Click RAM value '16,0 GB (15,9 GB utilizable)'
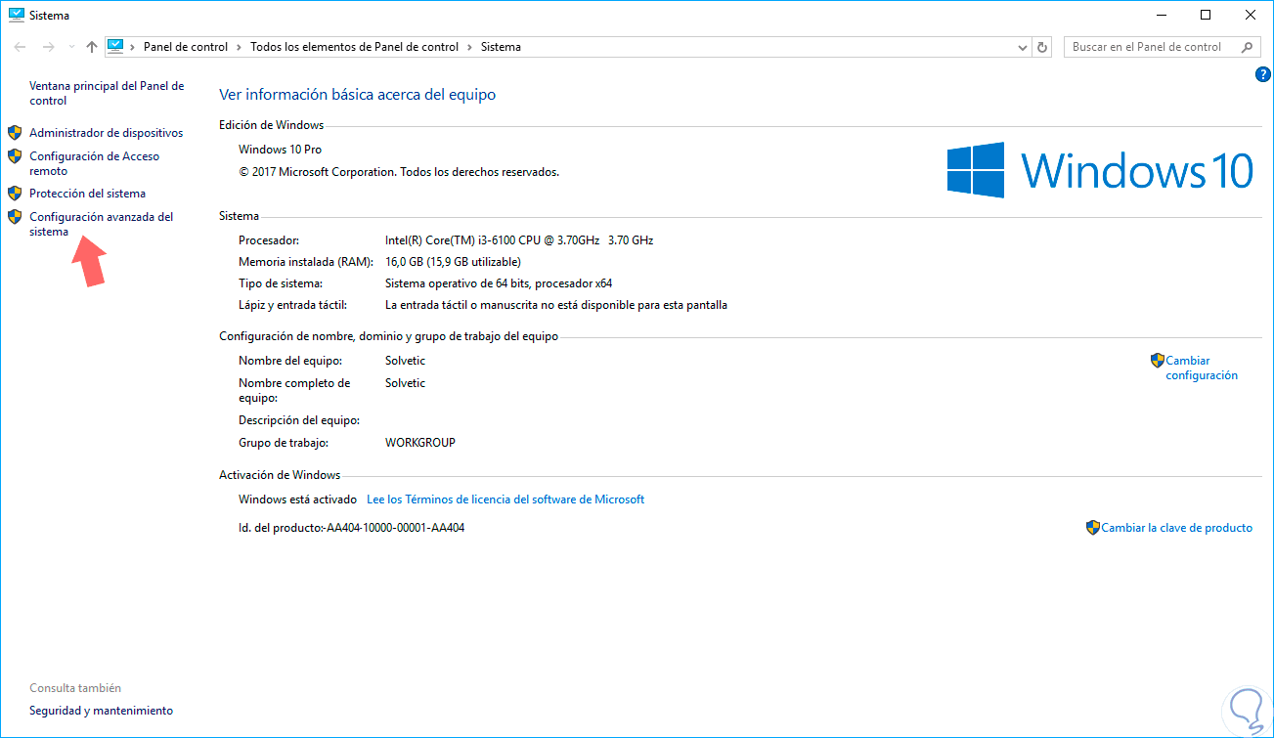This screenshot has width=1274, height=738. tap(453, 262)
